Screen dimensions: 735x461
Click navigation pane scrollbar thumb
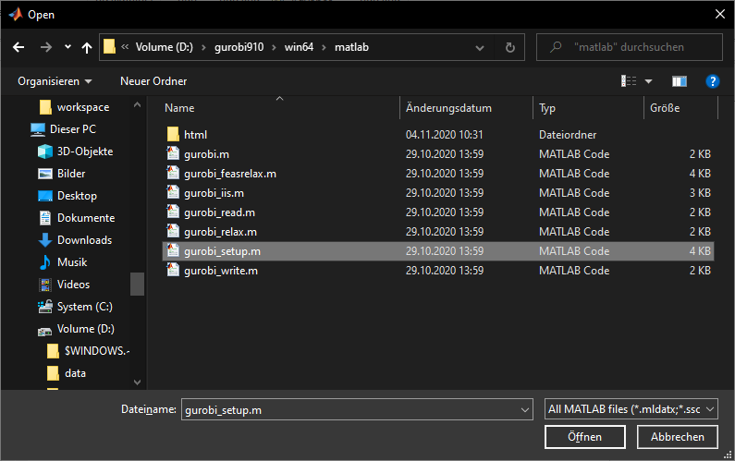tap(137, 284)
